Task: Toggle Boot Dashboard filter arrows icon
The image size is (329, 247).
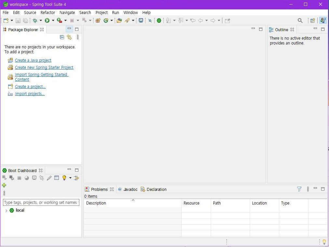Action: 76,178
